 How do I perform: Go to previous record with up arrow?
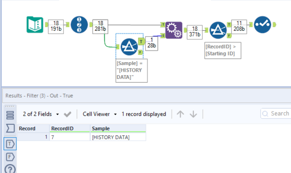pos(180,114)
